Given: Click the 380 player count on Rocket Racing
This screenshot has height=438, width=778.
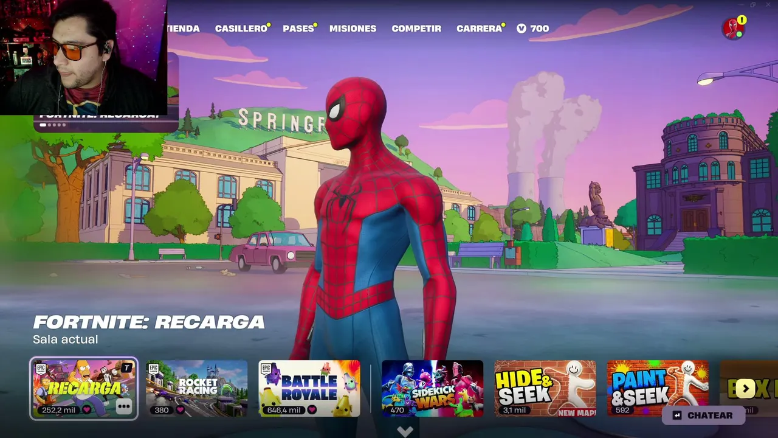Looking at the screenshot, I should click(x=162, y=410).
